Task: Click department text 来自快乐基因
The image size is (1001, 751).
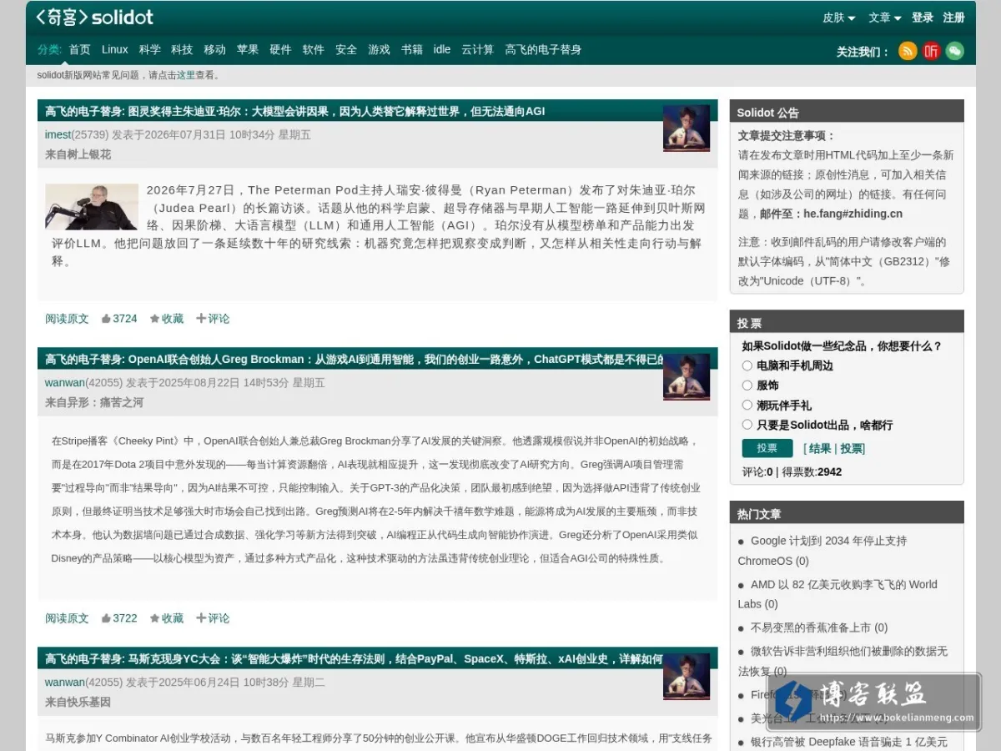Action: pyautogui.click(x=78, y=702)
